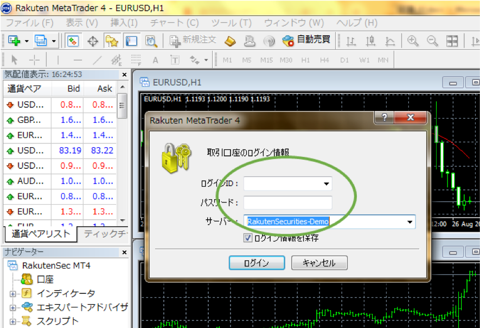This screenshot has width=480, height=328.
Task: Zoom out on the chart
Action: [432, 41]
